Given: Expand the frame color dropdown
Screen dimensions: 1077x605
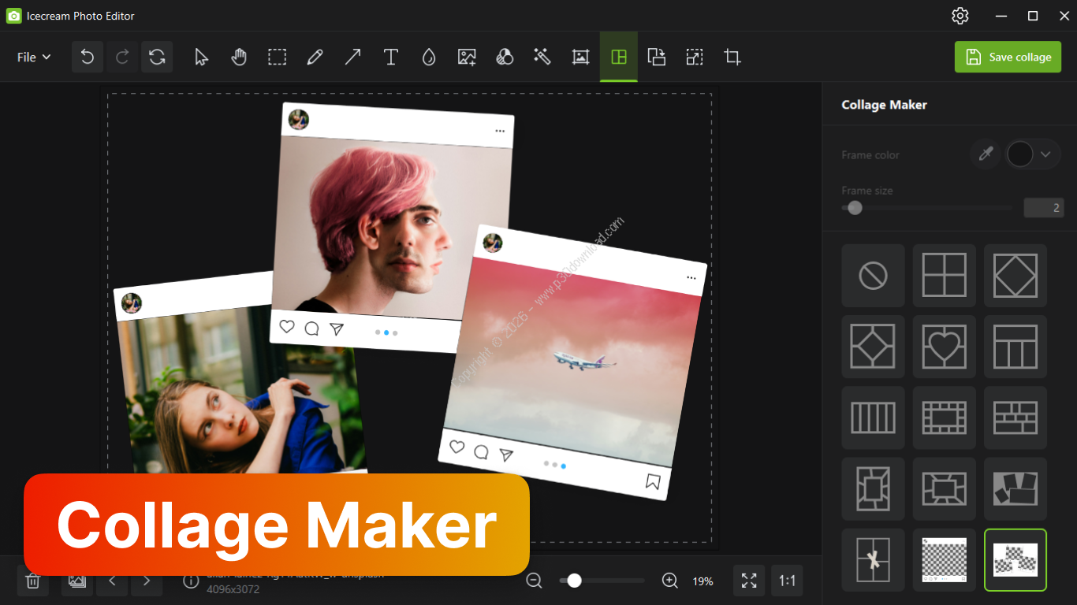Looking at the screenshot, I should (x=1045, y=154).
